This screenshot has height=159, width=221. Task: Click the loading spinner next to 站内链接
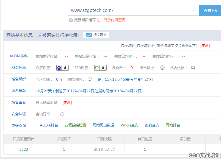tap(193, 68)
